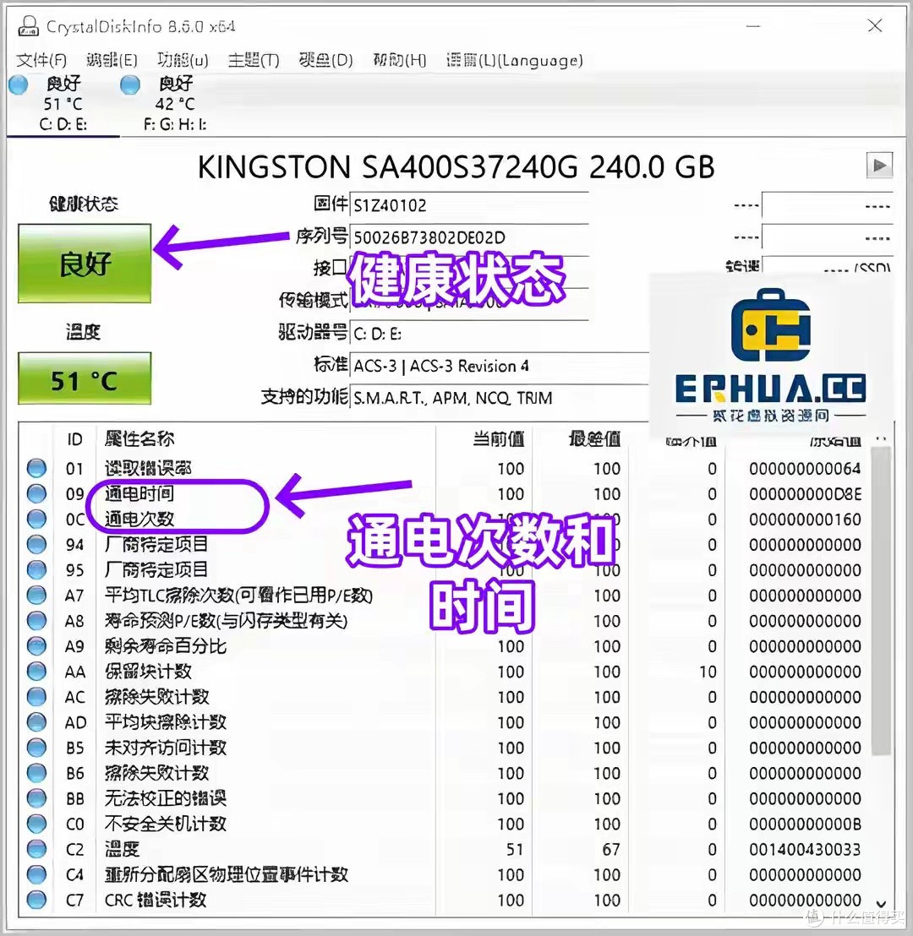Click the status icon for C0 不安全关机计数

[36, 823]
